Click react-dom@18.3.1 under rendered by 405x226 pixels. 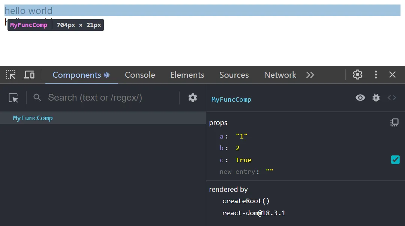pos(253,213)
